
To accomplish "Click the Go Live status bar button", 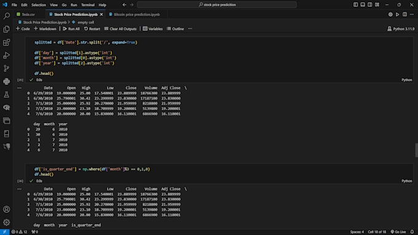I will pos(398,232).
